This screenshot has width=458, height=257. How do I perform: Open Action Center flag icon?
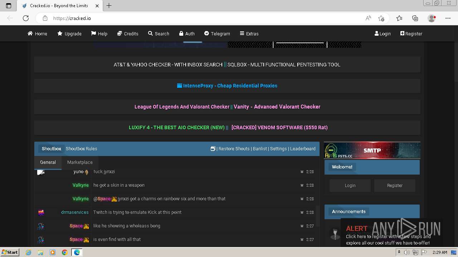coord(424,252)
